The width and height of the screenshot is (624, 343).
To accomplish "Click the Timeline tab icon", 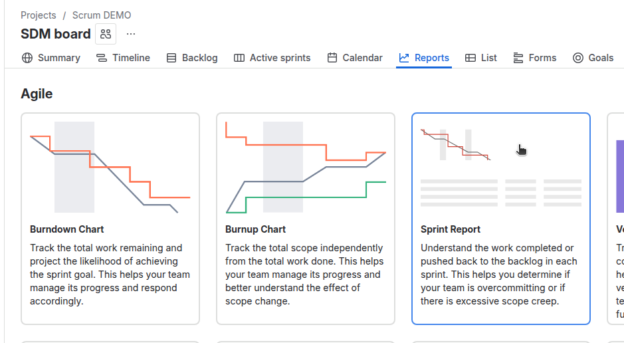I will pyautogui.click(x=102, y=58).
